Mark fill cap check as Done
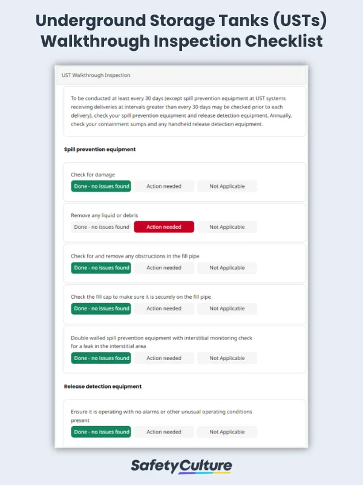363x485 pixels. click(x=102, y=308)
